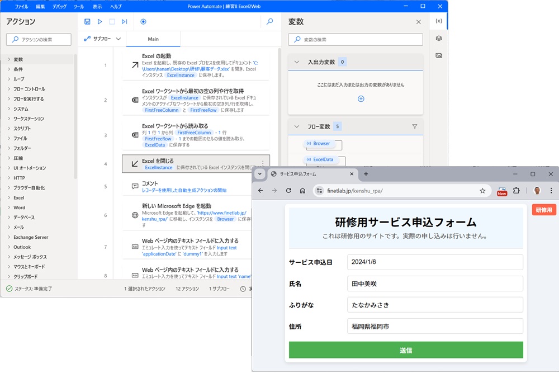Expand the Outlook action group
Image resolution: width=559 pixels, height=373 pixels.
coord(9,247)
